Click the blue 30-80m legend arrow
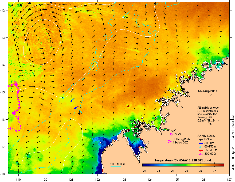The image size is (235, 182). point(201,143)
